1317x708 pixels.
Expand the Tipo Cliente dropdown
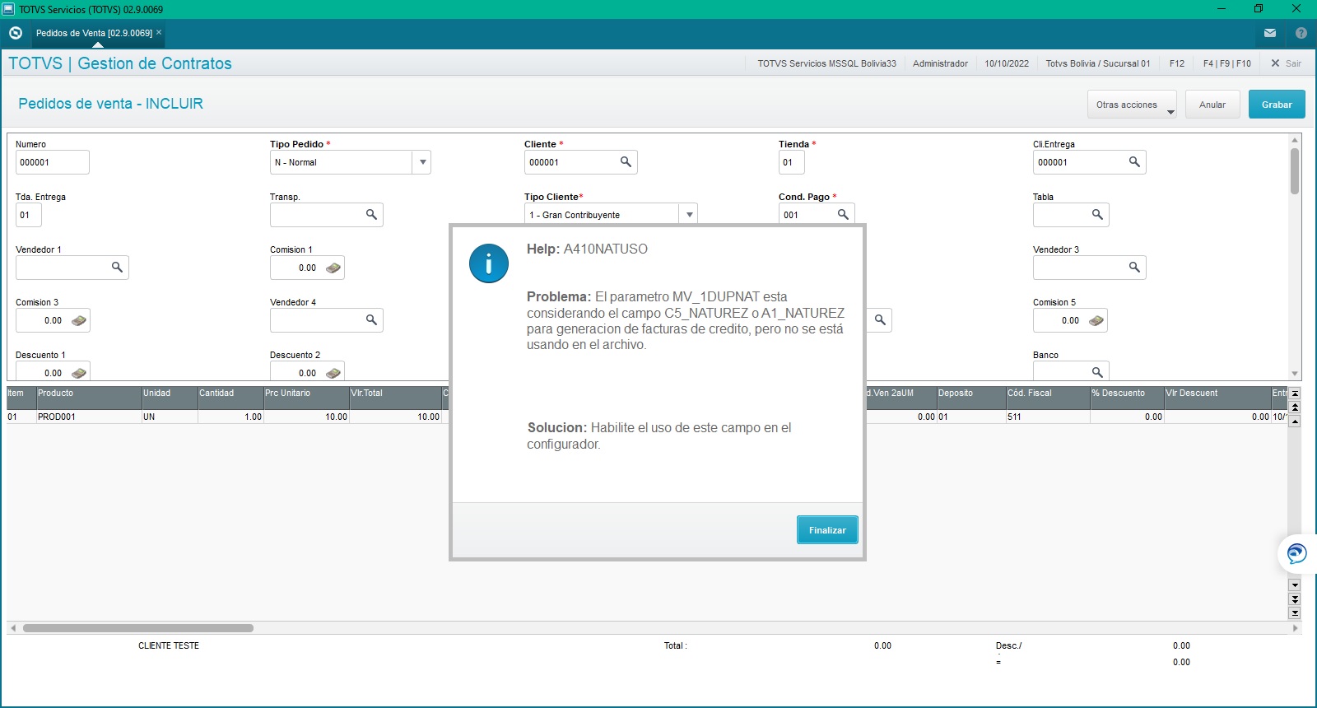[689, 215]
